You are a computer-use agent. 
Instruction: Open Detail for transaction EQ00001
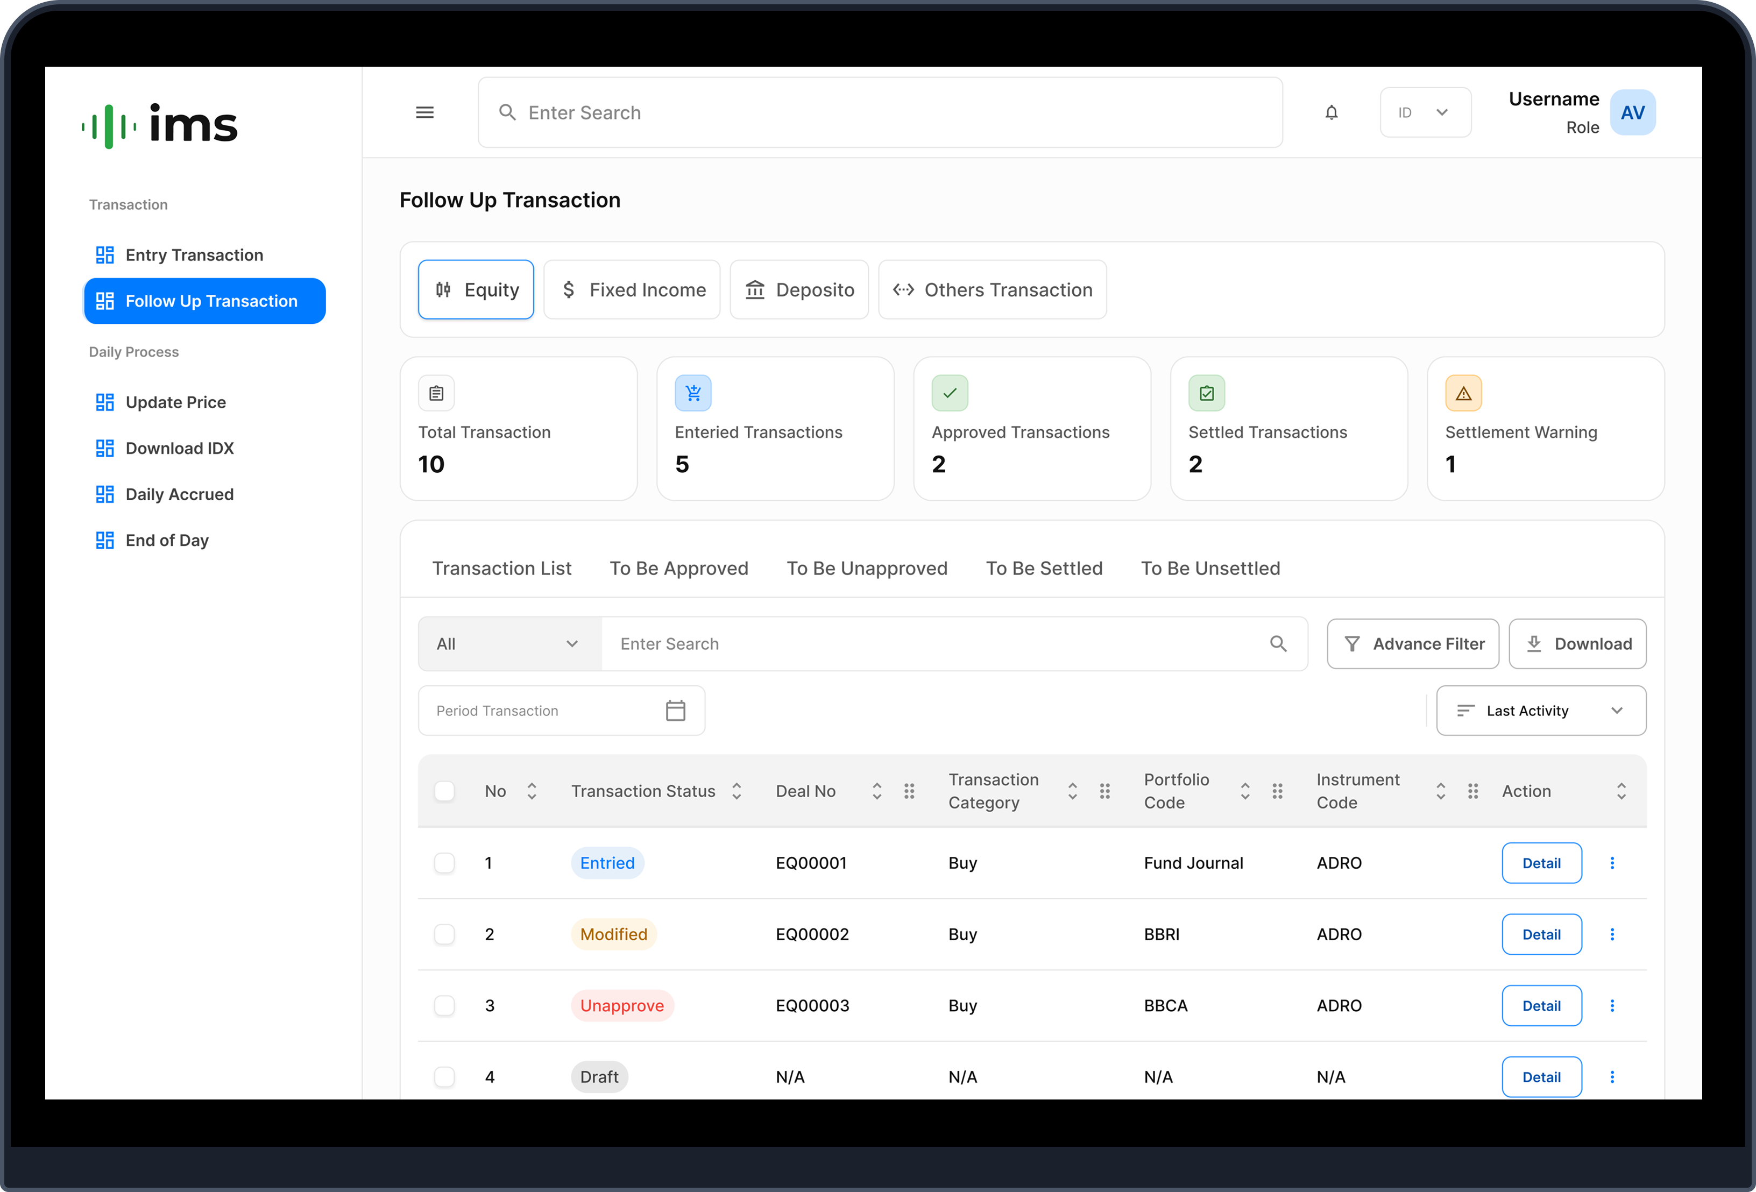coord(1541,863)
